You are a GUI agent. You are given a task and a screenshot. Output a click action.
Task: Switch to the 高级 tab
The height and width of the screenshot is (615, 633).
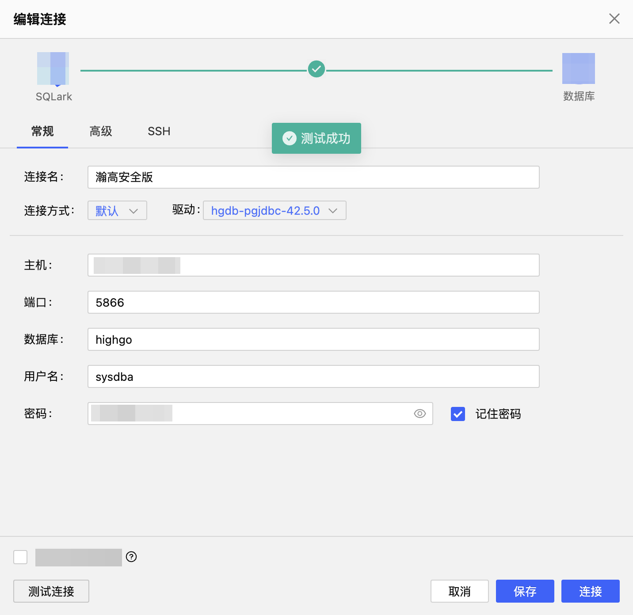pyautogui.click(x=100, y=131)
